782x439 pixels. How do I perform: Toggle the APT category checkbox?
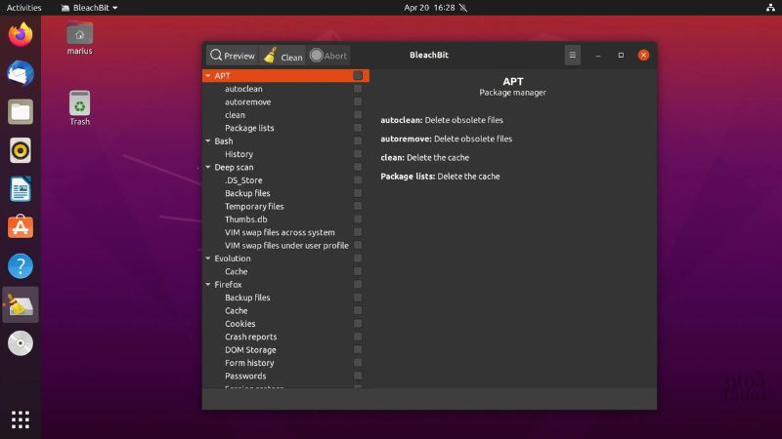click(358, 76)
